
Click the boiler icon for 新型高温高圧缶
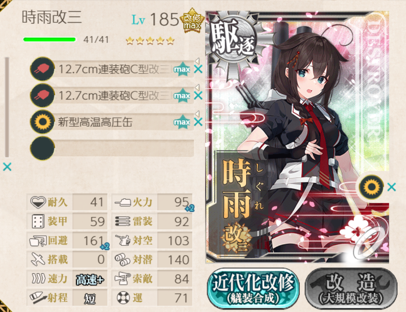[x=42, y=122]
